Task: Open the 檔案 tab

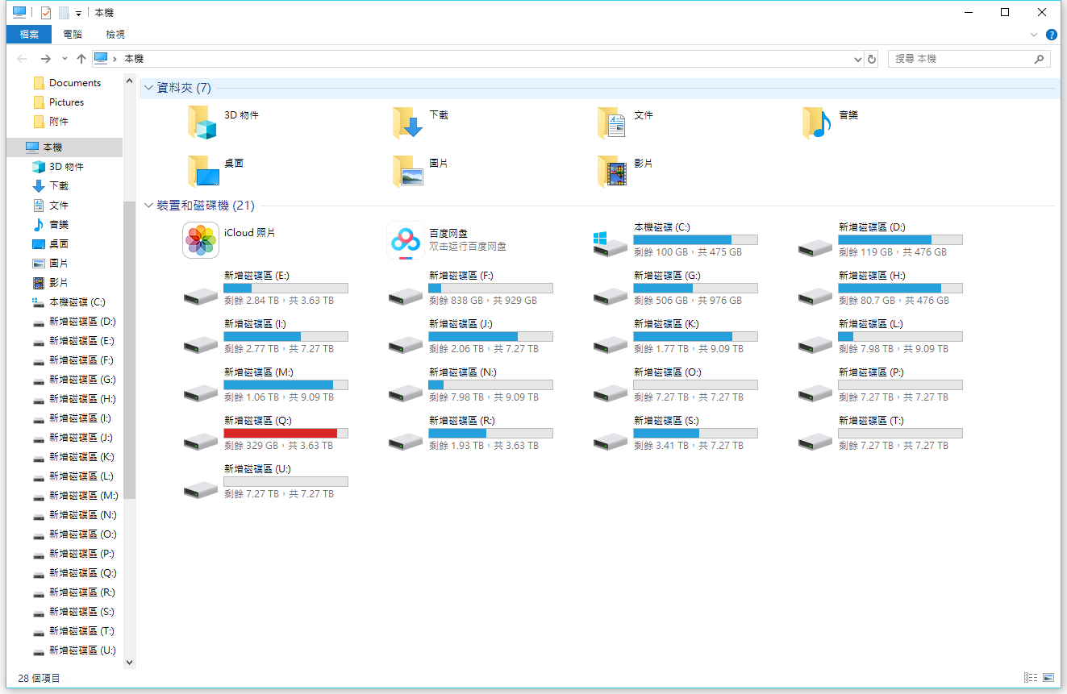Action: click(29, 34)
